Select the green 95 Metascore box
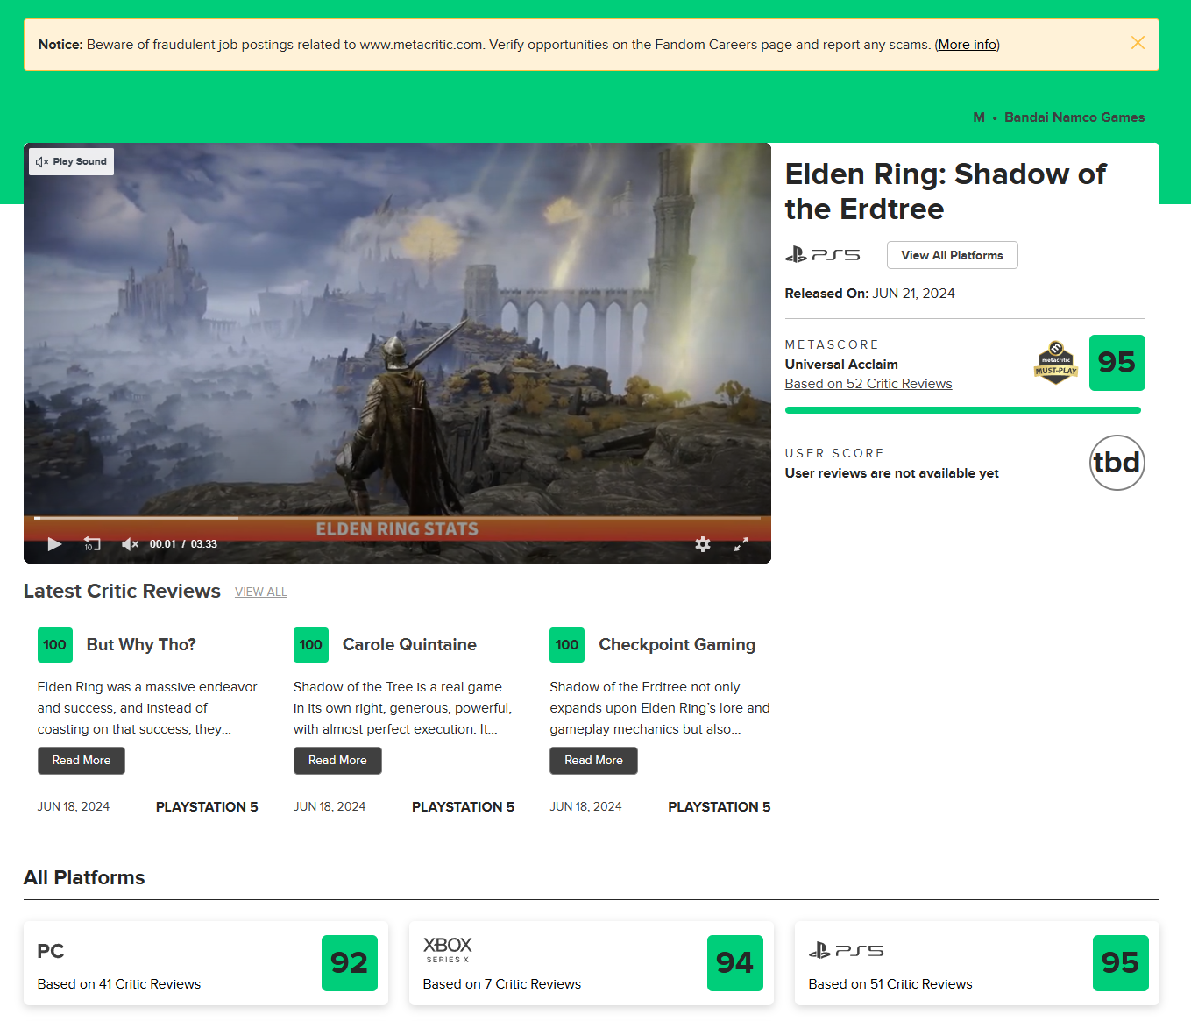The width and height of the screenshot is (1191, 1021). pos(1117,363)
